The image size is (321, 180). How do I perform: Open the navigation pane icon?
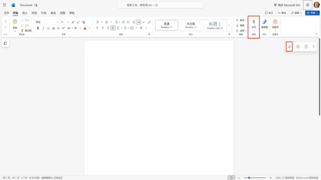click(x=5, y=43)
